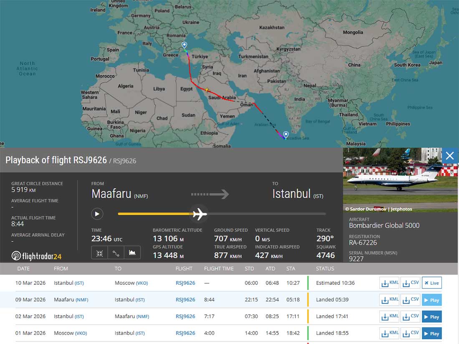Click the Istanbul destination pin on the map
Image resolution: width=459 pixels, height=344 pixels.
point(184,45)
